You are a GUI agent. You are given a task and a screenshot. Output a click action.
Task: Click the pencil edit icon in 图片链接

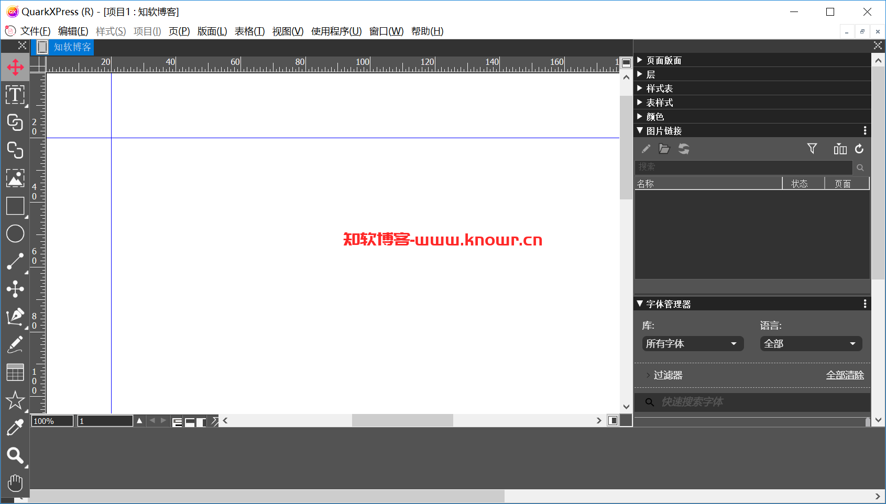pyautogui.click(x=646, y=149)
